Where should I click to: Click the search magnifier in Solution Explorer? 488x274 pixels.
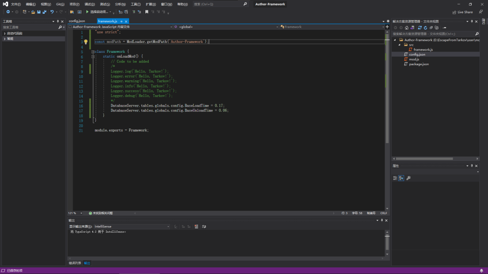pyautogui.click(x=477, y=34)
